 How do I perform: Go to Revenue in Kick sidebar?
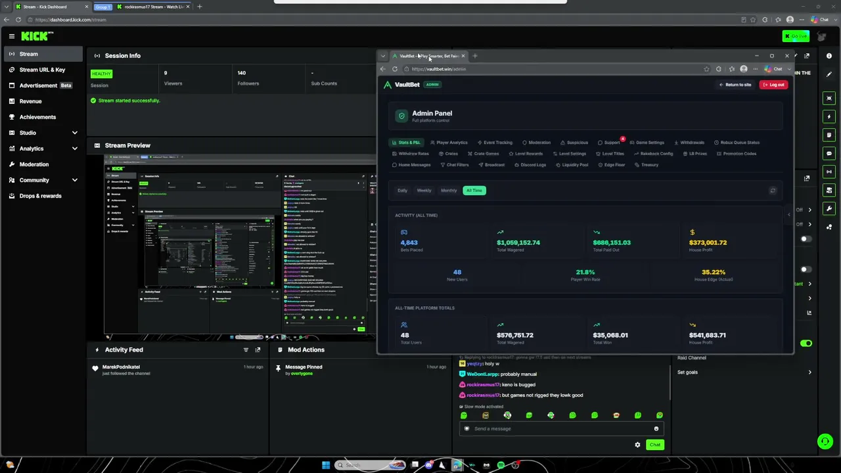coord(43,101)
